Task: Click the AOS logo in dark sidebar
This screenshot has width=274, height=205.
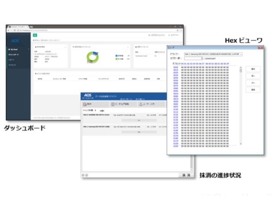Action: (15, 41)
